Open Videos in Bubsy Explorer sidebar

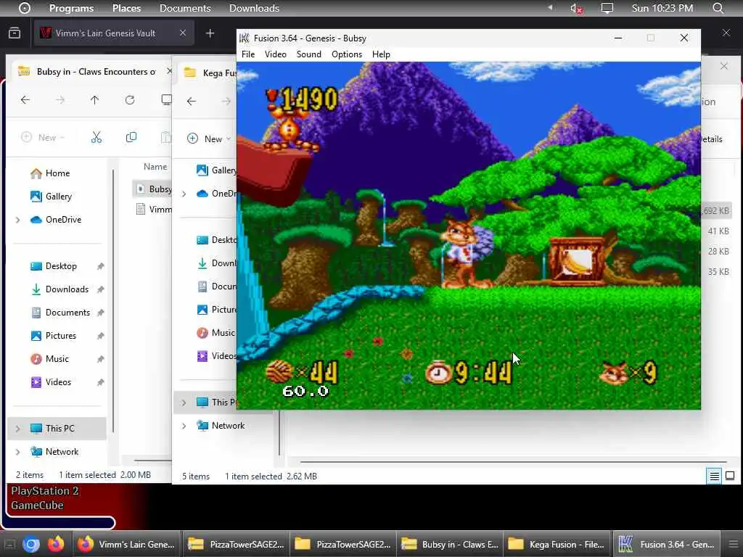pyautogui.click(x=58, y=382)
